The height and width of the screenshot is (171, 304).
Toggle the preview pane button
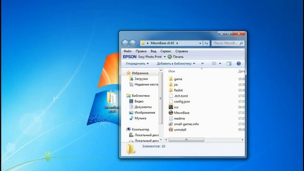tap(229, 63)
